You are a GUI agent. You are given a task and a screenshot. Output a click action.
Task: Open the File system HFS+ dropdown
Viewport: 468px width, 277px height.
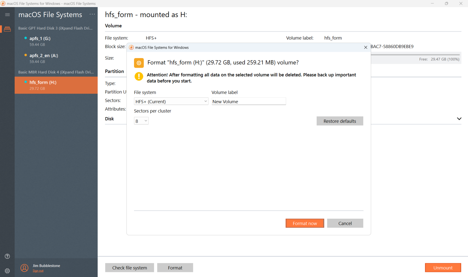coord(171,101)
